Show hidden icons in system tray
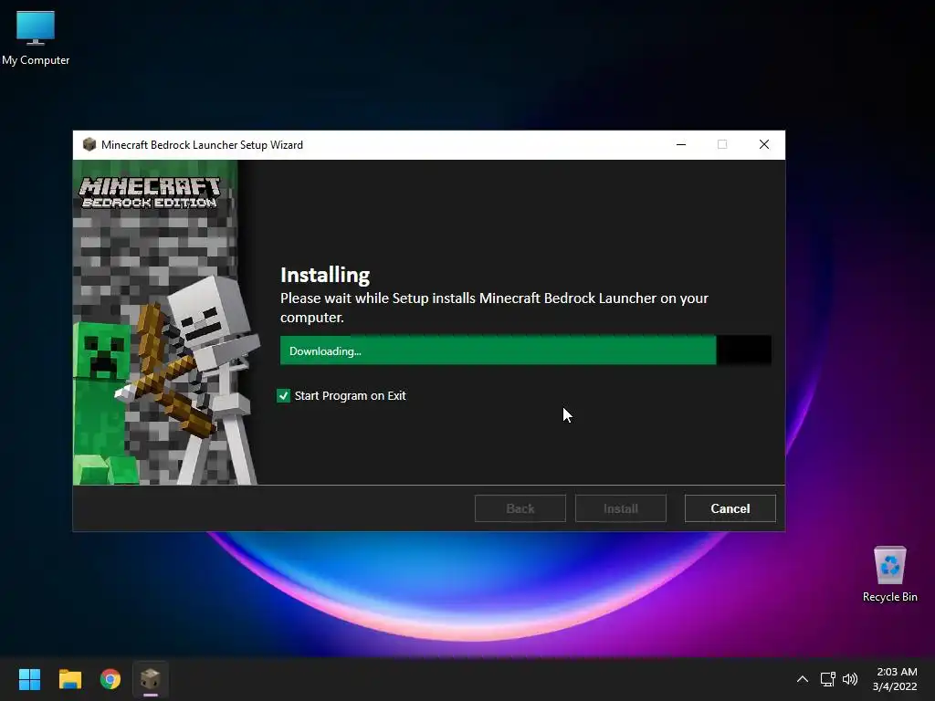Image resolution: width=935 pixels, height=701 pixels. 802,679
